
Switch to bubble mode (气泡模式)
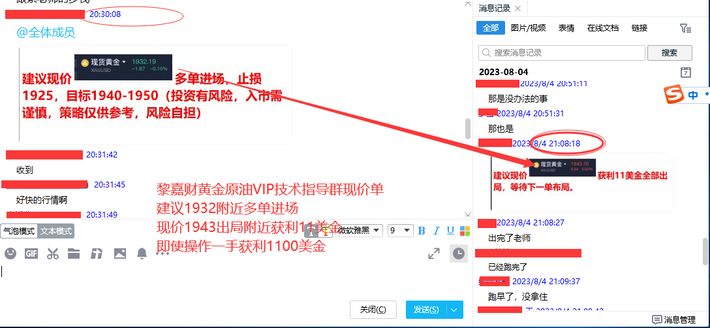pyautogui.click(x=18, y=231)
